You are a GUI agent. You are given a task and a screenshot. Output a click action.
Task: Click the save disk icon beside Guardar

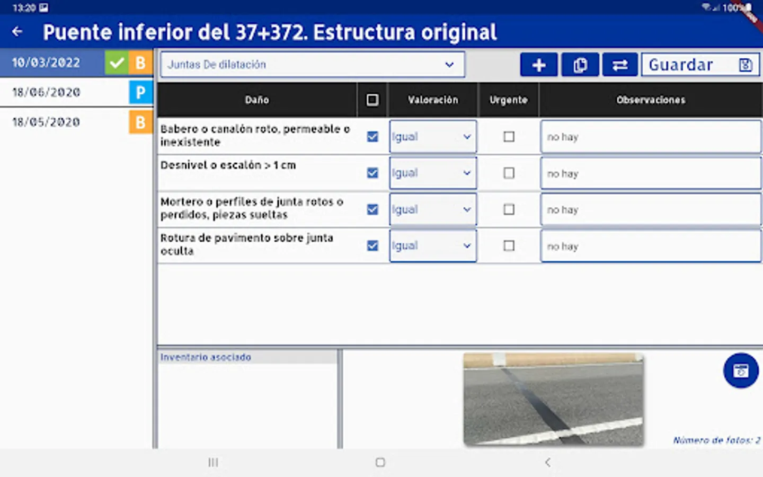click(x=745, y=64)
